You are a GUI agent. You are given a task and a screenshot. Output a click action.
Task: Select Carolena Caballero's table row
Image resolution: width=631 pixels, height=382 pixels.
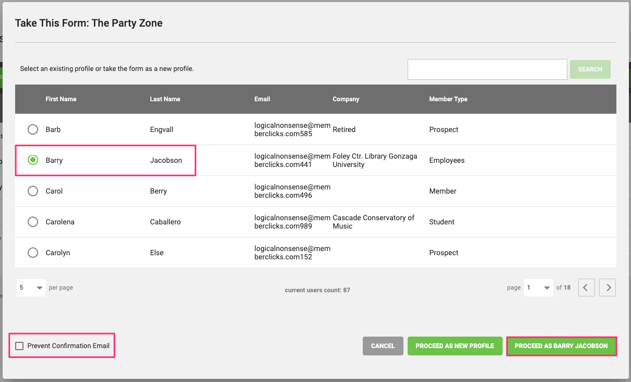pos(209,222)
